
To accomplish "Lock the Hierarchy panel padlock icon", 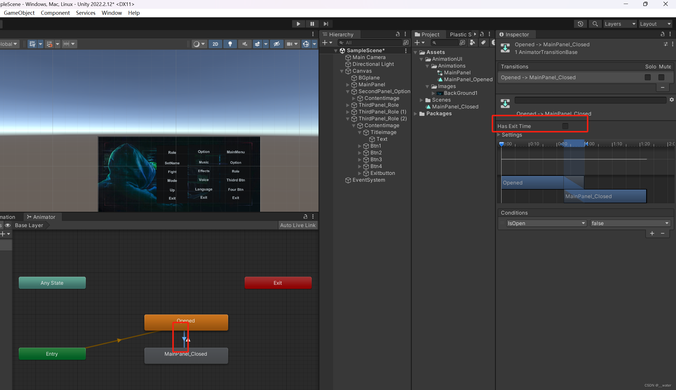I will (398, 34).
